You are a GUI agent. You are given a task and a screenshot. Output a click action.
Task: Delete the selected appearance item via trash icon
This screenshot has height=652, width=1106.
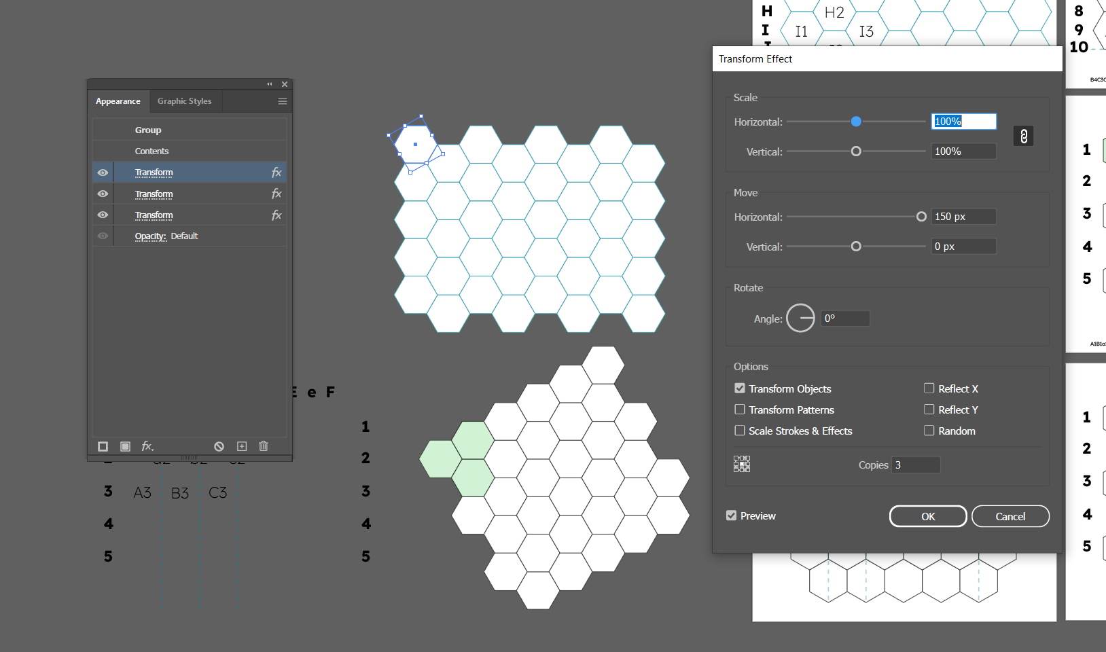tap(264, 446)
